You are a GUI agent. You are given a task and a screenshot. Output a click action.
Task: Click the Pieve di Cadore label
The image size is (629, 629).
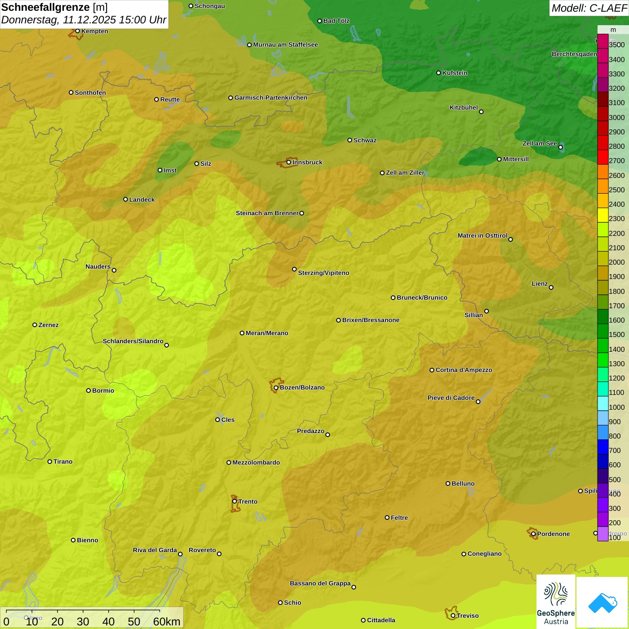(451, 398)
